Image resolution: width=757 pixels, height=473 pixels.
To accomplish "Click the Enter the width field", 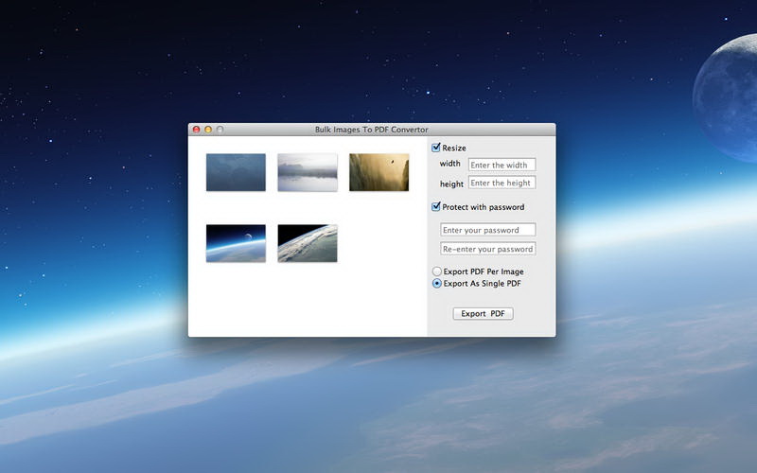I will coord(502,165).
